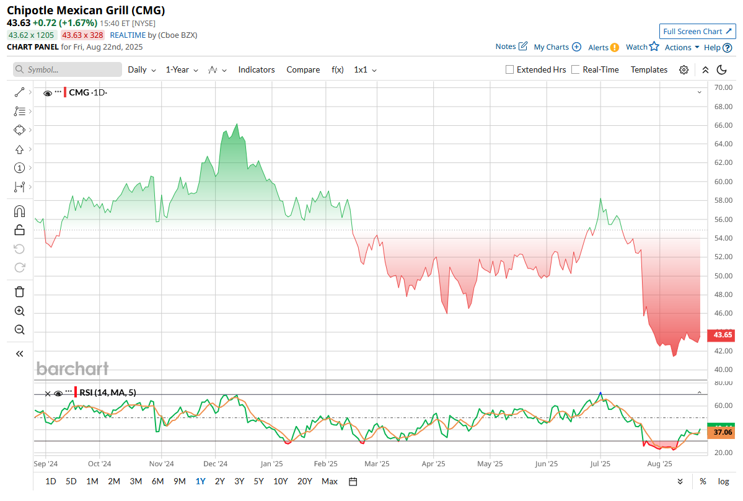Image resolution: width=743 pixels, height=501 pixels.
Task: Toggle percent scale mode
Action: (703, 482)
